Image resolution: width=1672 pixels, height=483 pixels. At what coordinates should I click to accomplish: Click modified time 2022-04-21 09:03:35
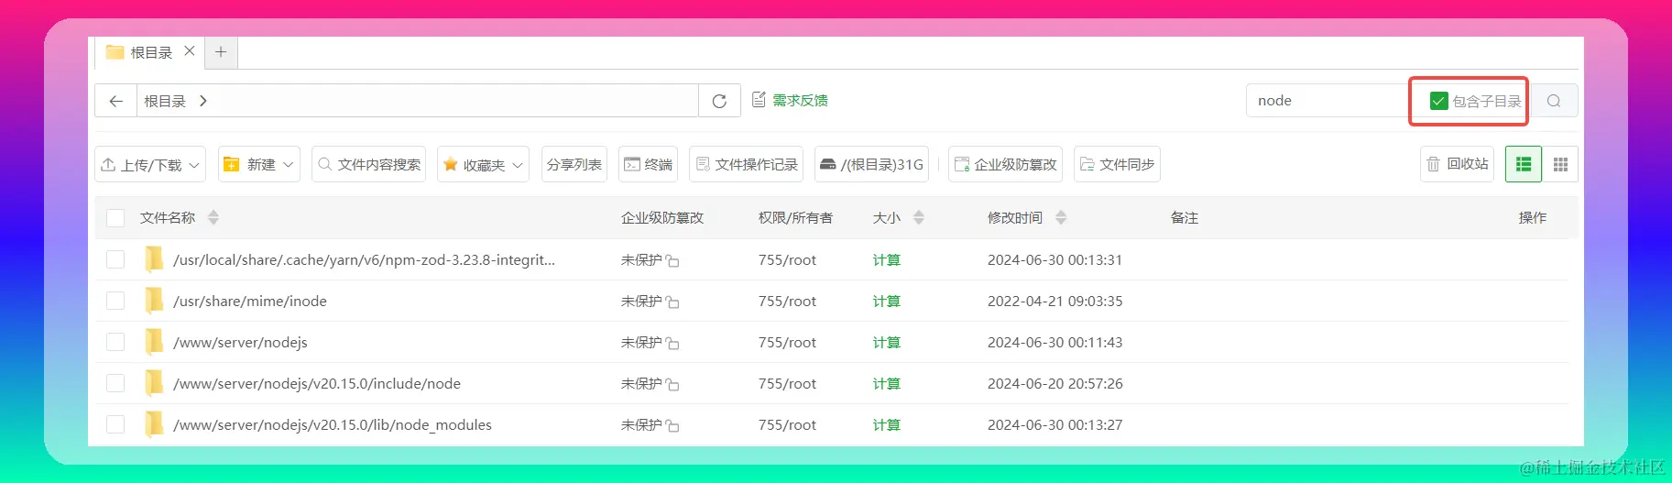coord(1055,302)
